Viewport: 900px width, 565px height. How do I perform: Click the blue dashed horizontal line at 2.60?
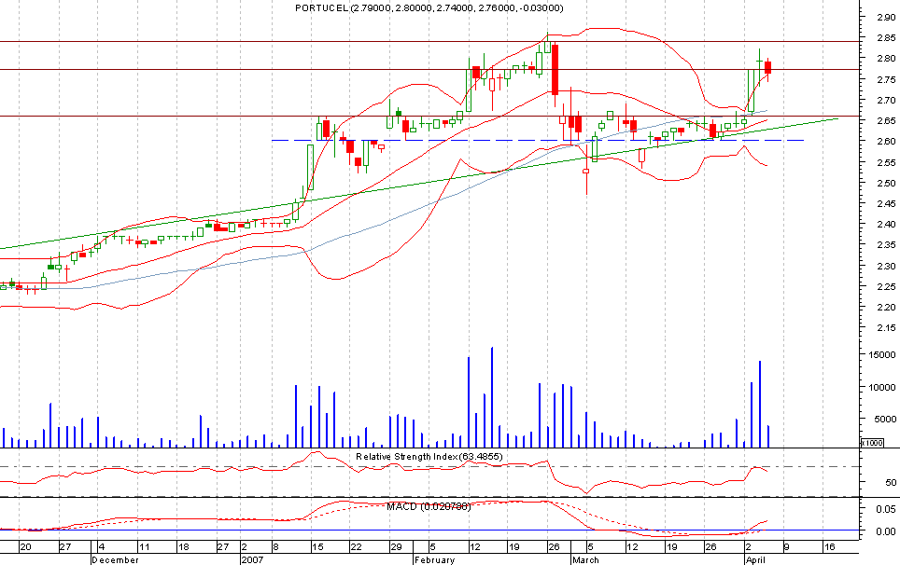tap(537, 141)
